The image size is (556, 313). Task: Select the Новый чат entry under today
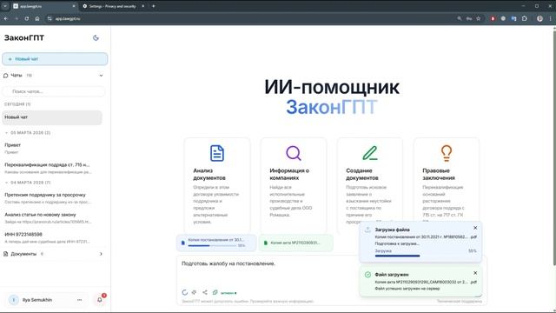click(52, 117)
